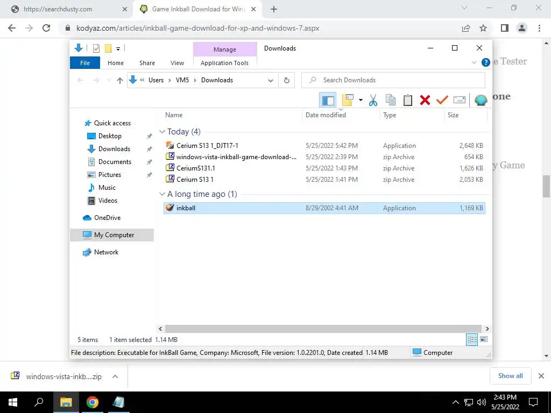Refresh the Downloads folder view
551x413 pixels.
[x=287, y=81]
